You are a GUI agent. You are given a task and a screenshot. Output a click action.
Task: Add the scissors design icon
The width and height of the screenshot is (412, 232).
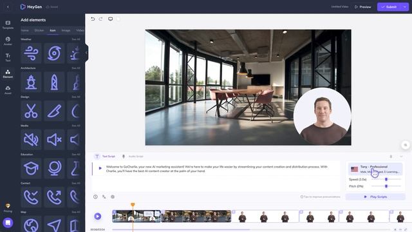[x=31, y=111]
